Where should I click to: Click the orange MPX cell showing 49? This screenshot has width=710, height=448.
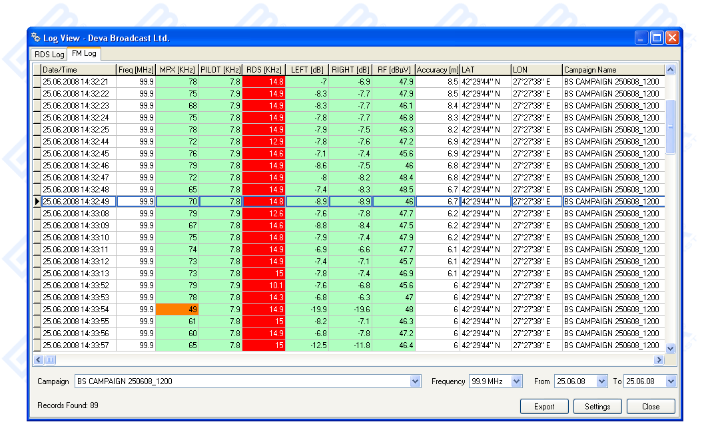coord(177,310)
